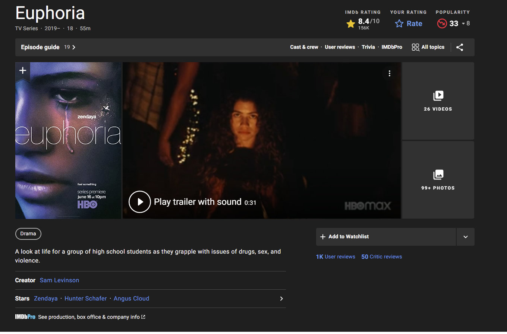
Task: Open Cast & crew section
Action: click(x=304, y=47)
